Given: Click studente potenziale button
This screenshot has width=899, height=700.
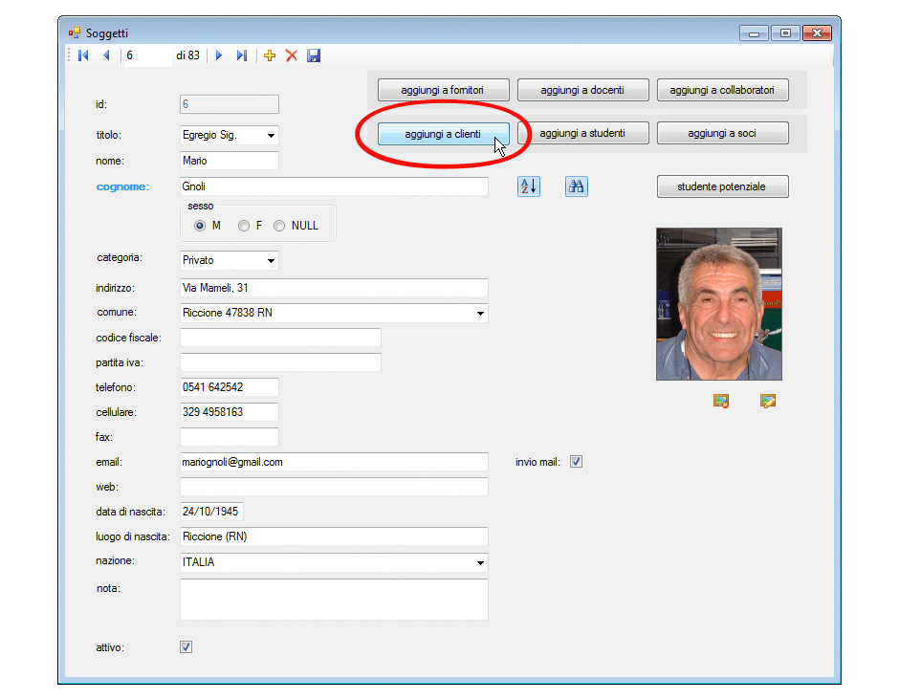Looking at the screenshot, I should tap(722, 186).
